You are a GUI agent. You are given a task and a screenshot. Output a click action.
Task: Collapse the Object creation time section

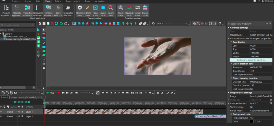231,64
